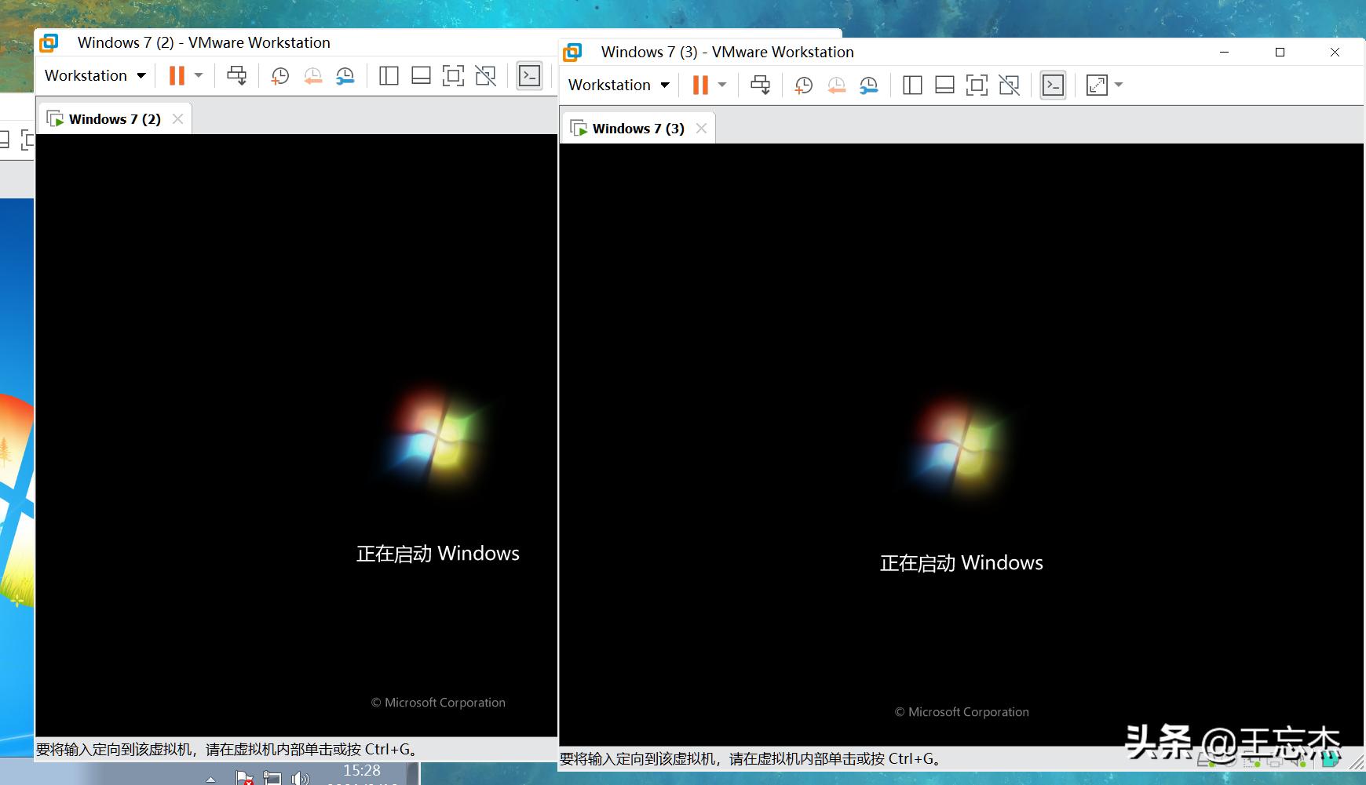This screenshot has width=1366, height=785.
Task: Enter Unity mode for Windows 7 (2)
Action: click(x=485, y=75)
